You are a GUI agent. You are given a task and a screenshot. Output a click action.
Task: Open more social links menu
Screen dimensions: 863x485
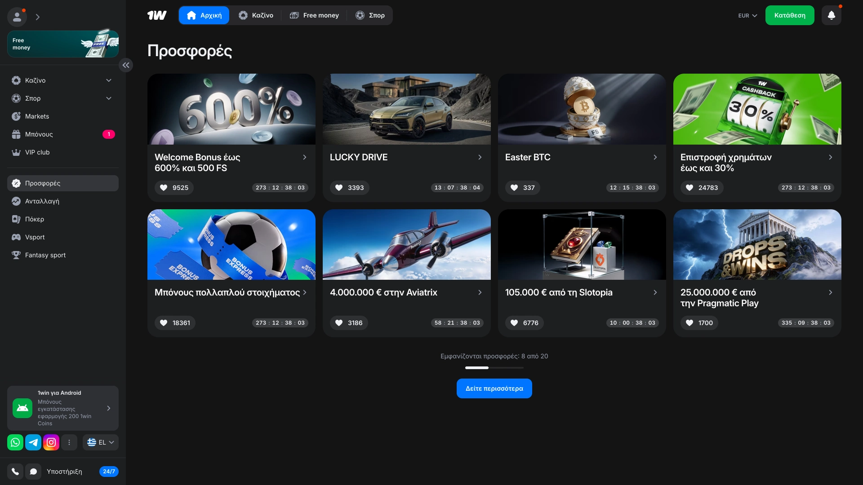(x=69, y=442)
